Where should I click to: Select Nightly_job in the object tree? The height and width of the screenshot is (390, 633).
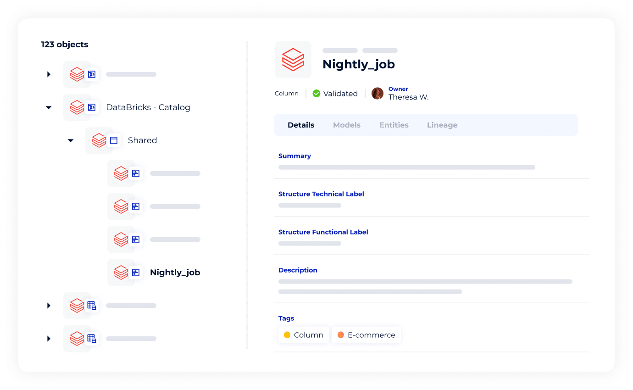click(x=175, y=273)
